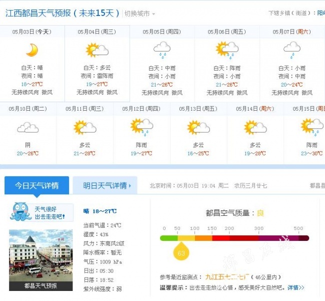Select the 05月11日 (周三) forecast header

click(x=84, y=109)
